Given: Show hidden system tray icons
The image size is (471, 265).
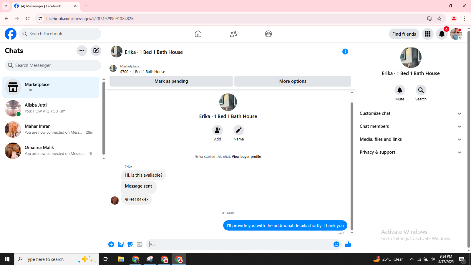Looking at the screenshot, I should (x=412, y=259).
